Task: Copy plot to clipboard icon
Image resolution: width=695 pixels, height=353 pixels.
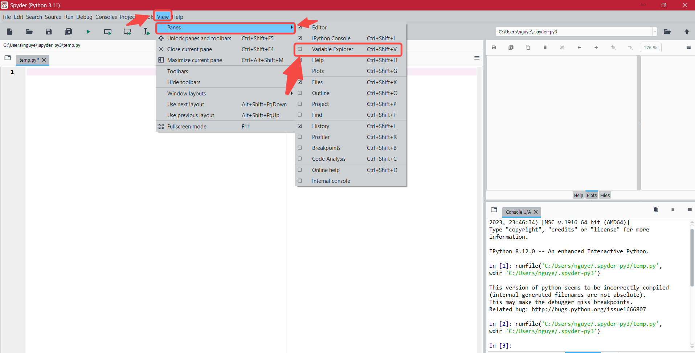Action: click(x=528, y=48)
